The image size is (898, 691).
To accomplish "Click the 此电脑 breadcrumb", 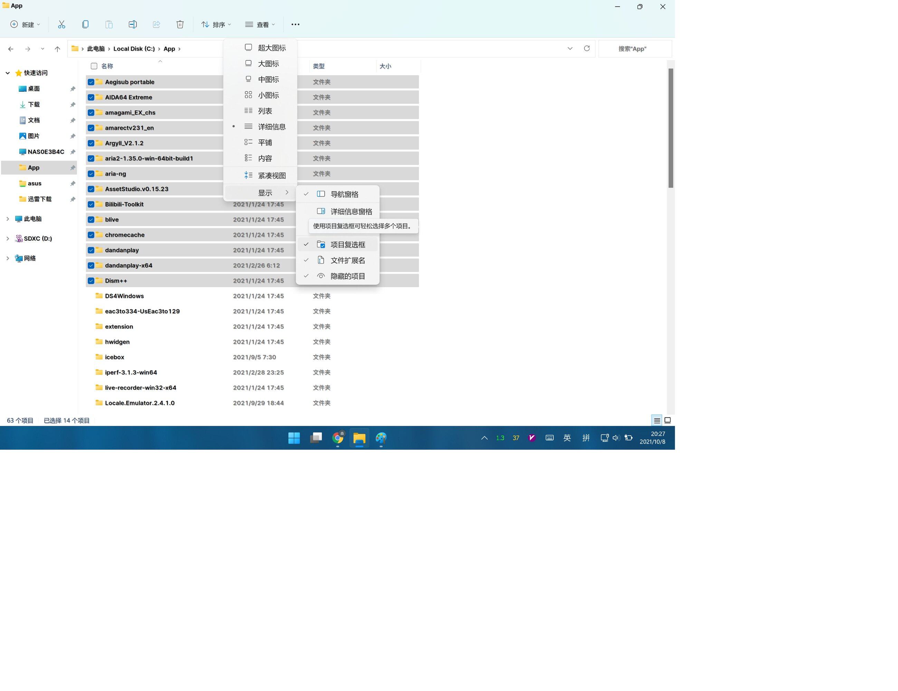I will [96, 49].
